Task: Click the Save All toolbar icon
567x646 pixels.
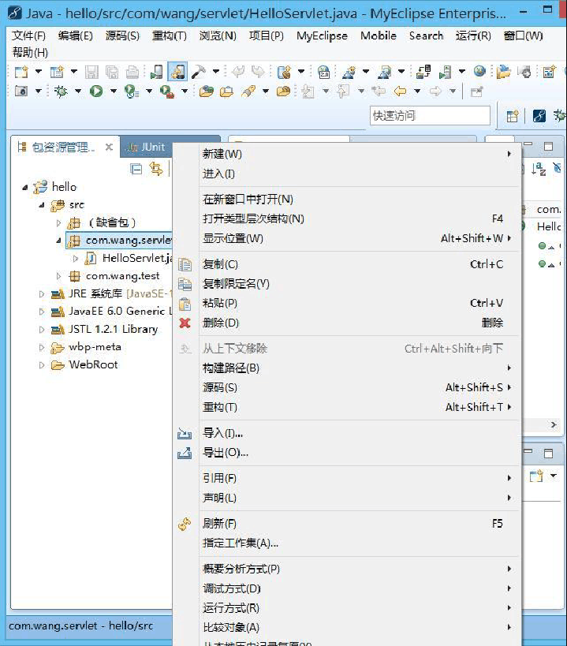Action: click(x=112, y=72)
